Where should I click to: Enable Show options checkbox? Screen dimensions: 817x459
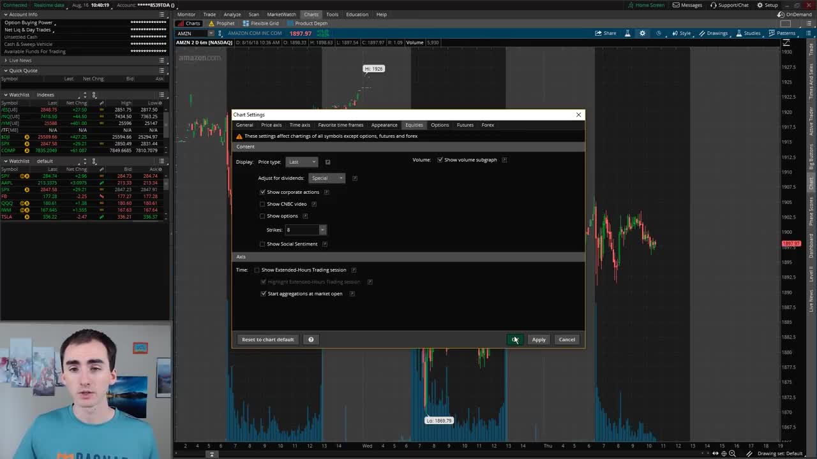click(x=262, y=216)
